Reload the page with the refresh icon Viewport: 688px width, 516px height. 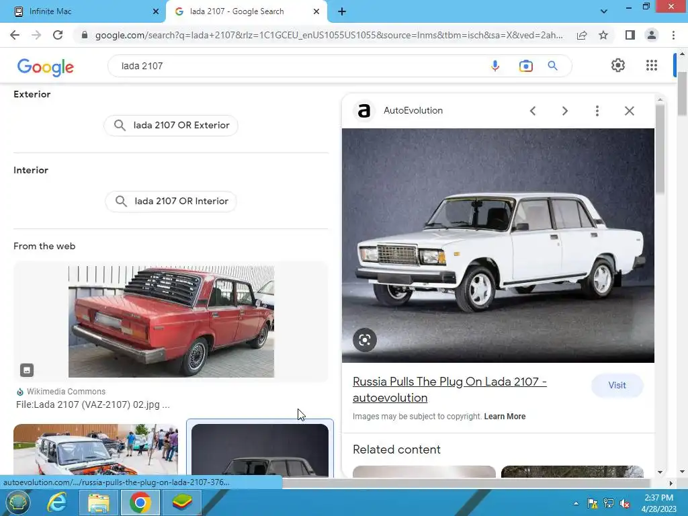click(x=58, y=35)
